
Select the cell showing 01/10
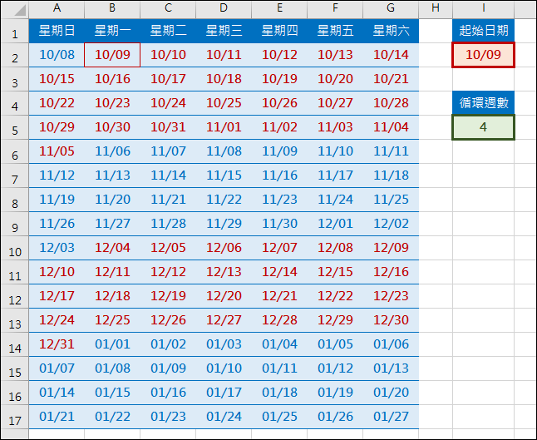[x=224, y=368]
